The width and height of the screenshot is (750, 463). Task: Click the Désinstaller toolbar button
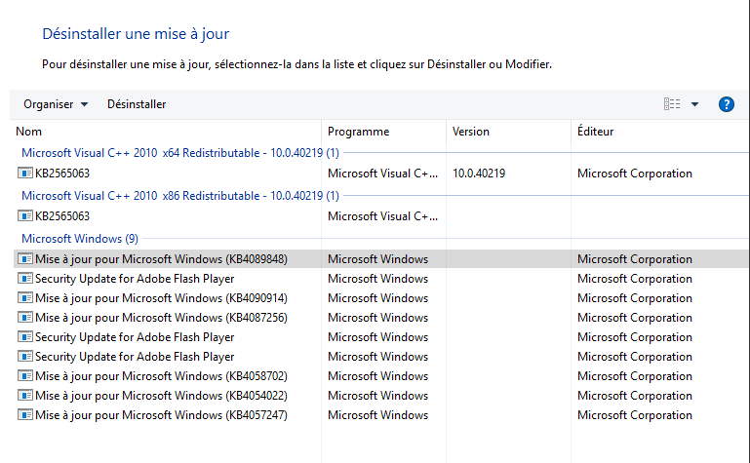137,104
